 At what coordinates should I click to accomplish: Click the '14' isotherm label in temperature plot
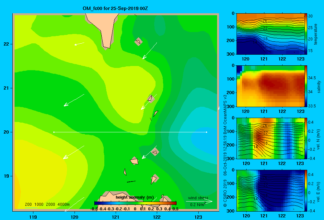pos(255,42)
